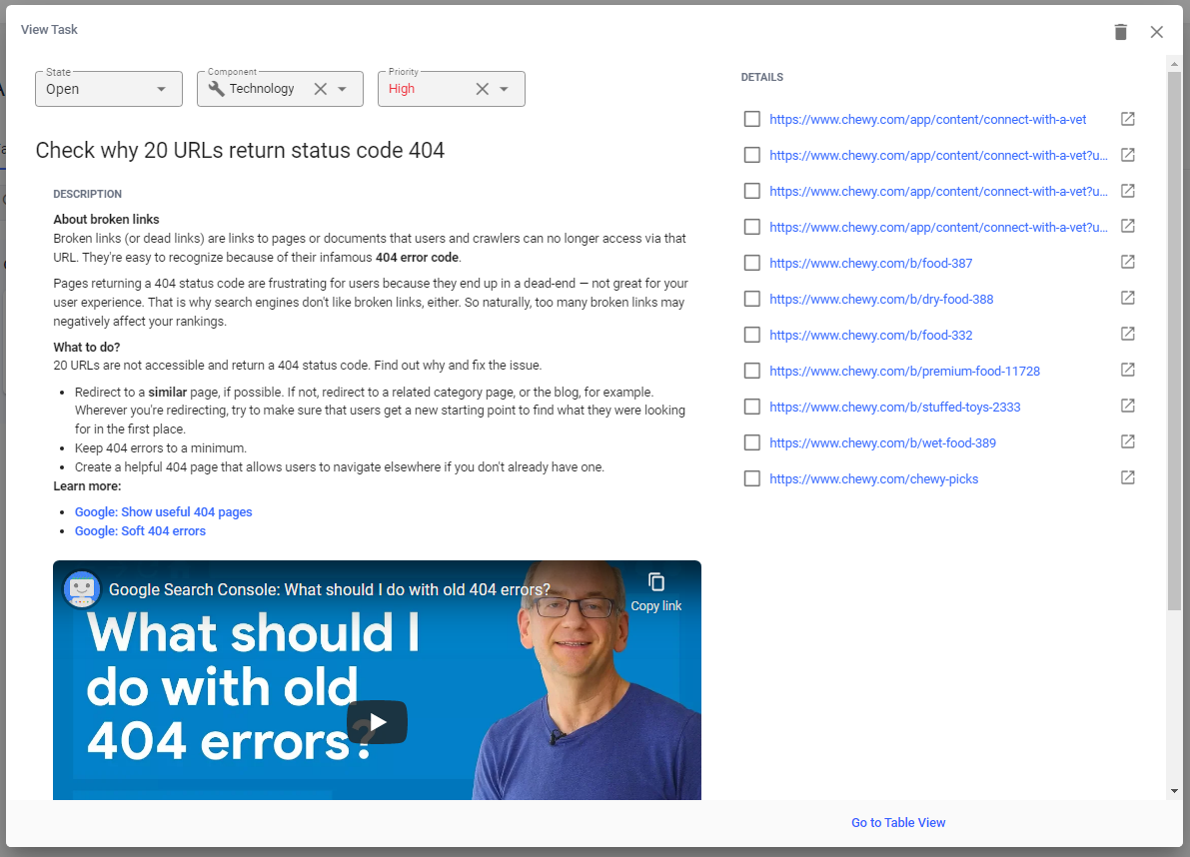Open Google: Show useful 404 pages link
Image resolution: width=1190 pixels, height=857 pixels.
click(163, 512)
